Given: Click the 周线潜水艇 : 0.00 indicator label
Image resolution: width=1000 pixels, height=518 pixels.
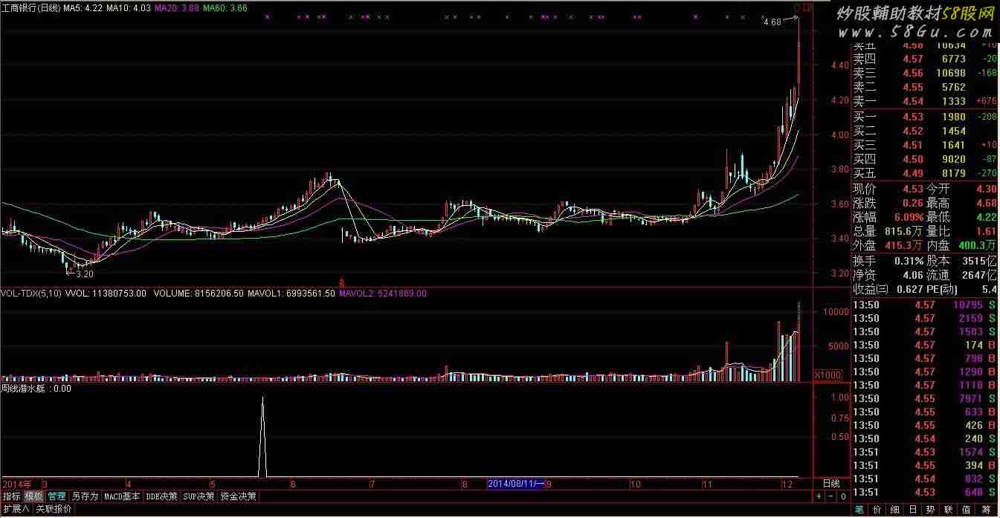Looking at the screenshot, I should pyautogui.click(x=36, y=388).
